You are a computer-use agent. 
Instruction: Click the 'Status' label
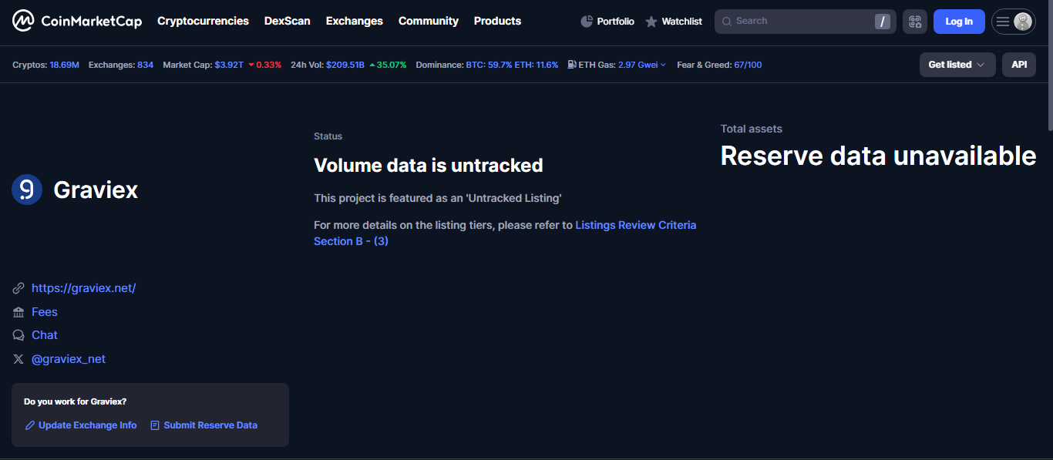[x=328, y=136]
